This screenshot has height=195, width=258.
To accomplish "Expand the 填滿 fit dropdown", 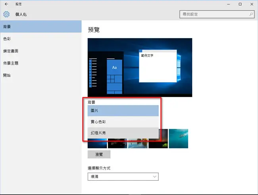I will (123, 177).
